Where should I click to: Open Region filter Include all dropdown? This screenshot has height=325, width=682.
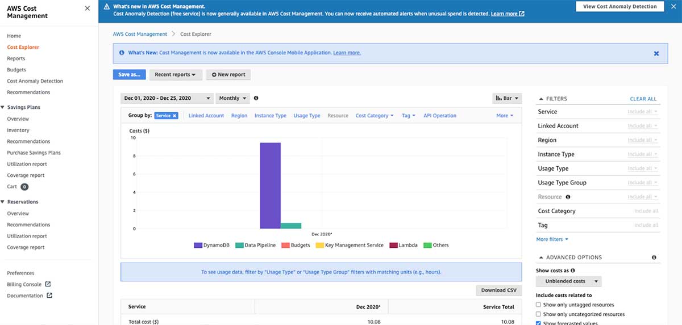point(643,140)
